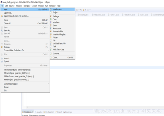Click the Folder icon in submenu
Screen dimensions: 164x116
pos(51,37)
